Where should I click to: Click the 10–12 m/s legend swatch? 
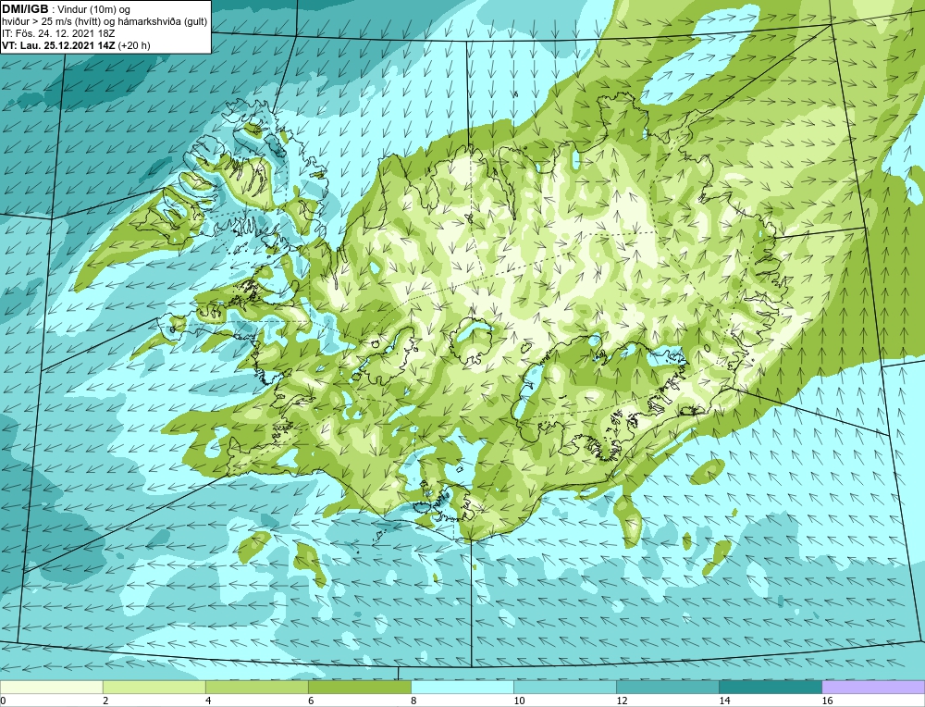(565, 687)
